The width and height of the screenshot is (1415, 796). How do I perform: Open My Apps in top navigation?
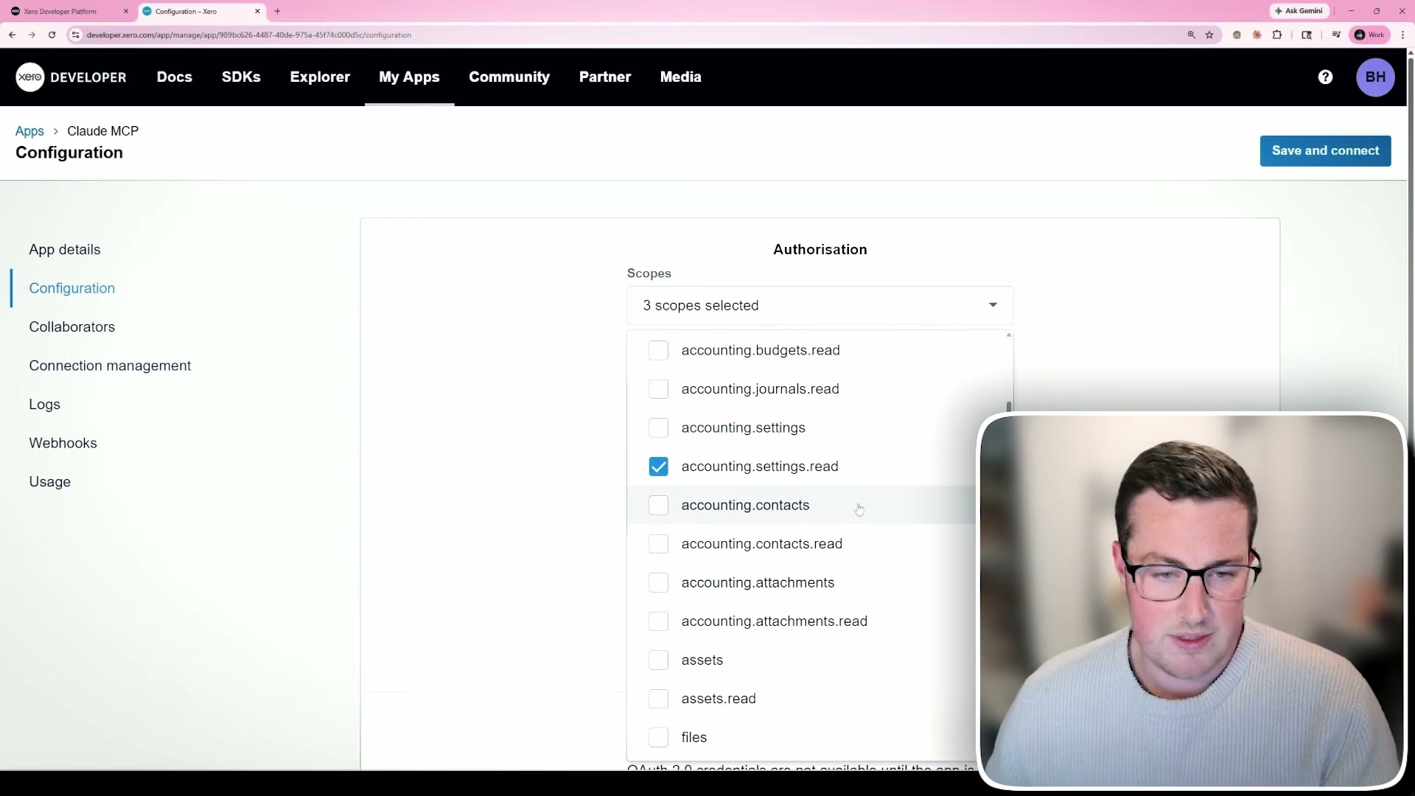409,77
